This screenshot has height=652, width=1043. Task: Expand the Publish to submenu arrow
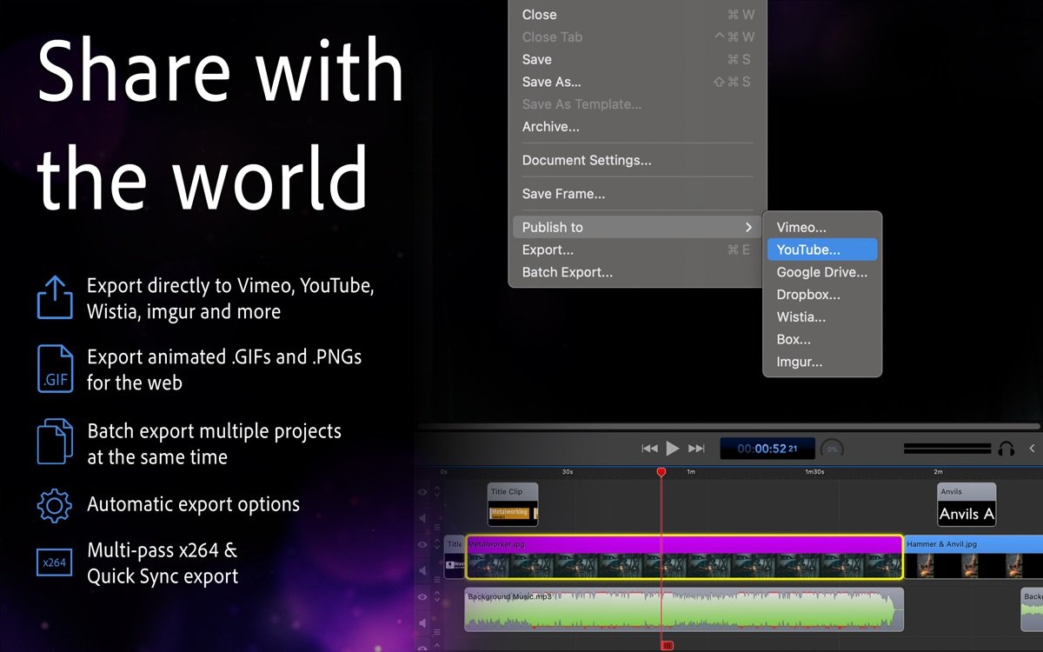pos(748,228)
